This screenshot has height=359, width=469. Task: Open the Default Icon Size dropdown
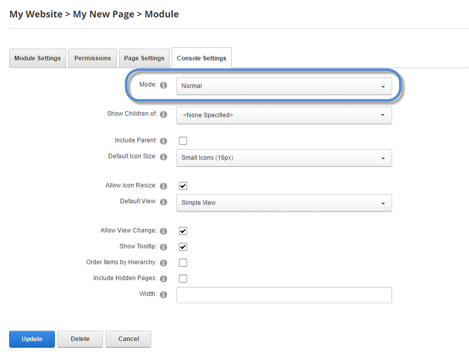(284, 158)
